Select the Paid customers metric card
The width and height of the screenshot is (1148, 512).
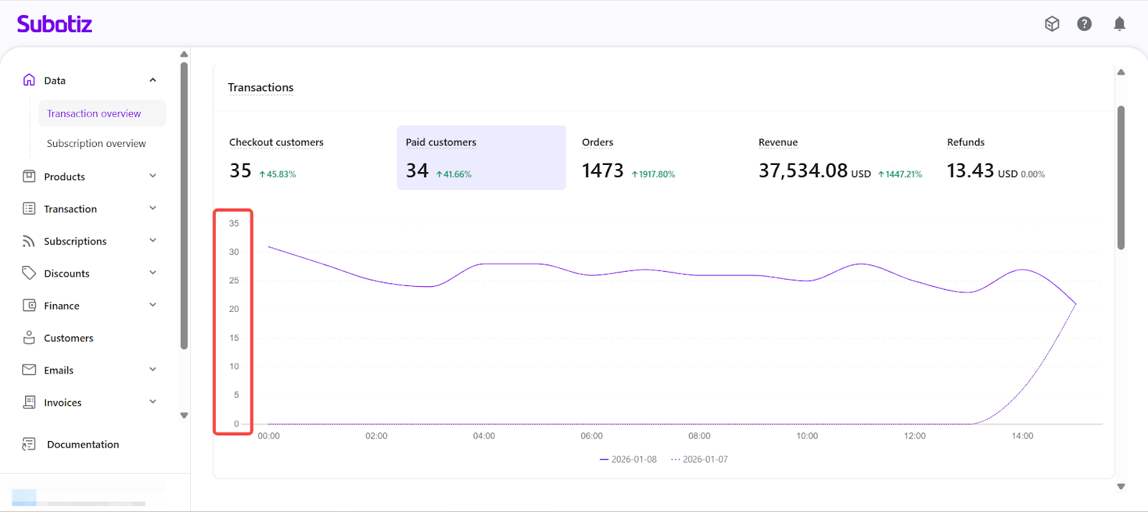click(481, 158)
